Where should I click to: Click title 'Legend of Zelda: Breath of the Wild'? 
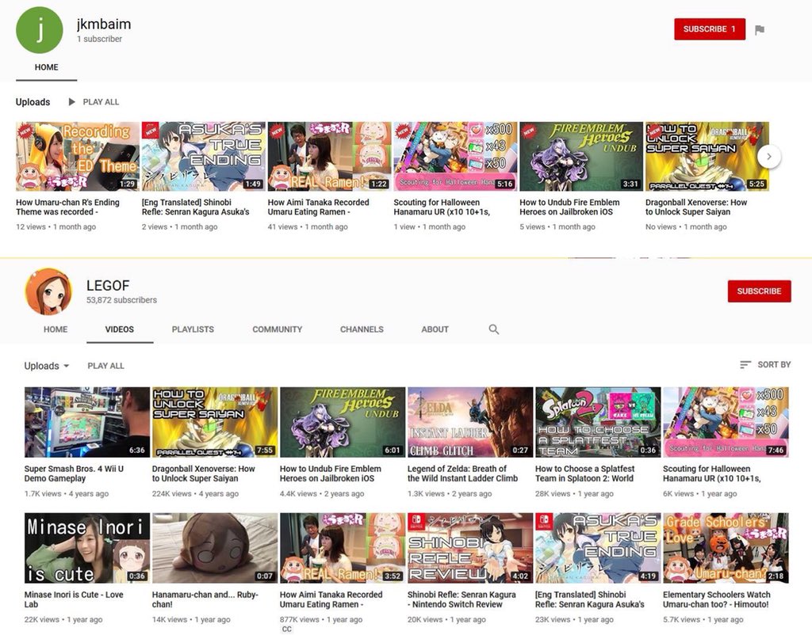[x=462, y=473]
